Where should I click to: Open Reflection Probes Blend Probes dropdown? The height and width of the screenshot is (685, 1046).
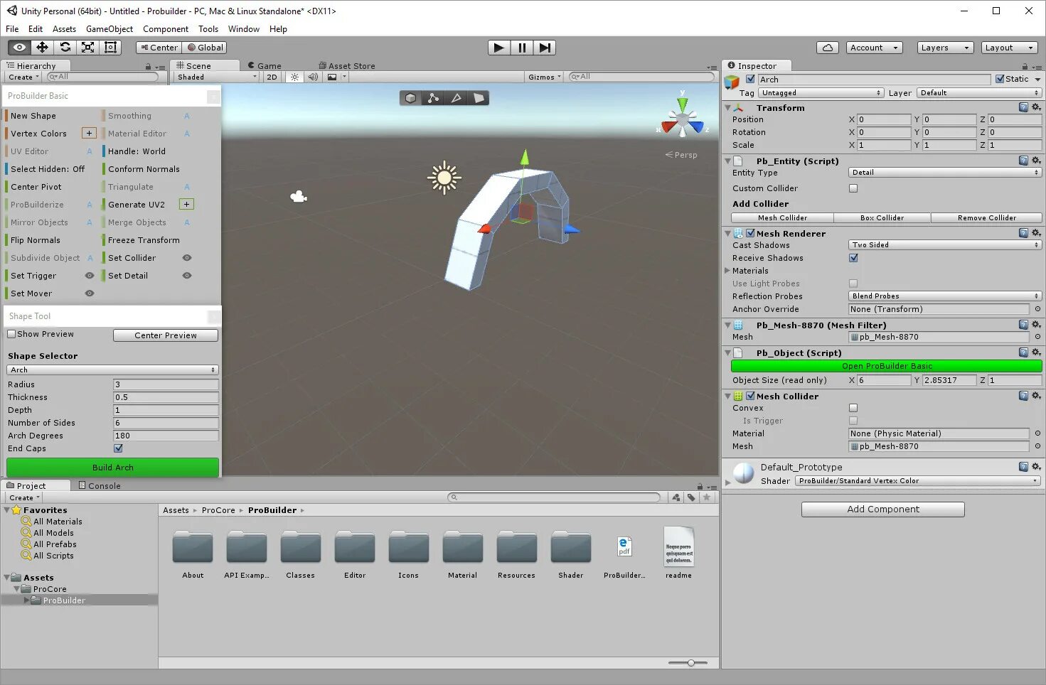point(945,296)
